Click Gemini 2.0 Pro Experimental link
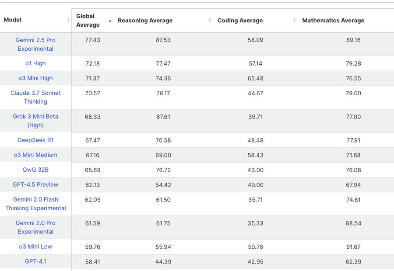 coord(35,227)
